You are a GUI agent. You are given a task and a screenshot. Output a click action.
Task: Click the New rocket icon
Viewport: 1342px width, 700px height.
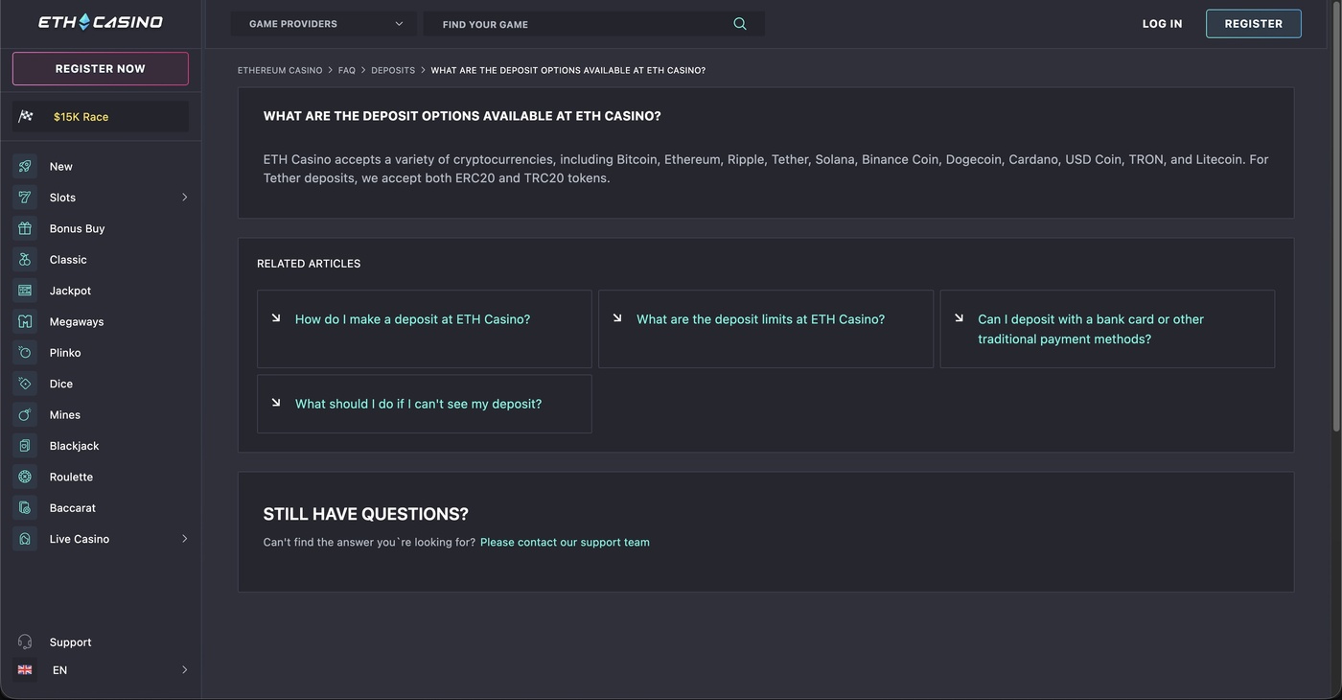click(x=25, y=166)
